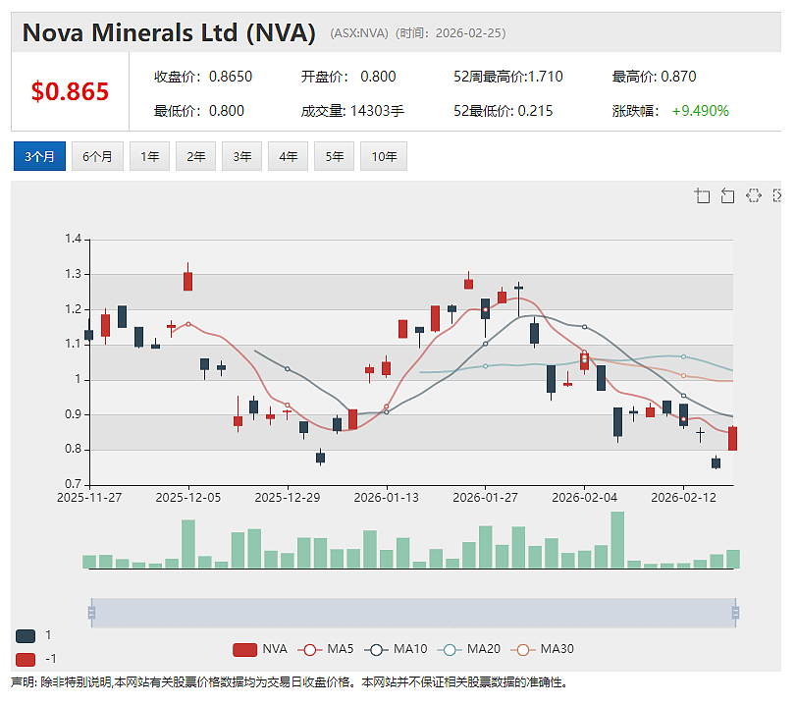Click the dark swatch labeled 1
Image resolution: width=796 pixels, height=706 pixels.
click(x=26, y=636)
